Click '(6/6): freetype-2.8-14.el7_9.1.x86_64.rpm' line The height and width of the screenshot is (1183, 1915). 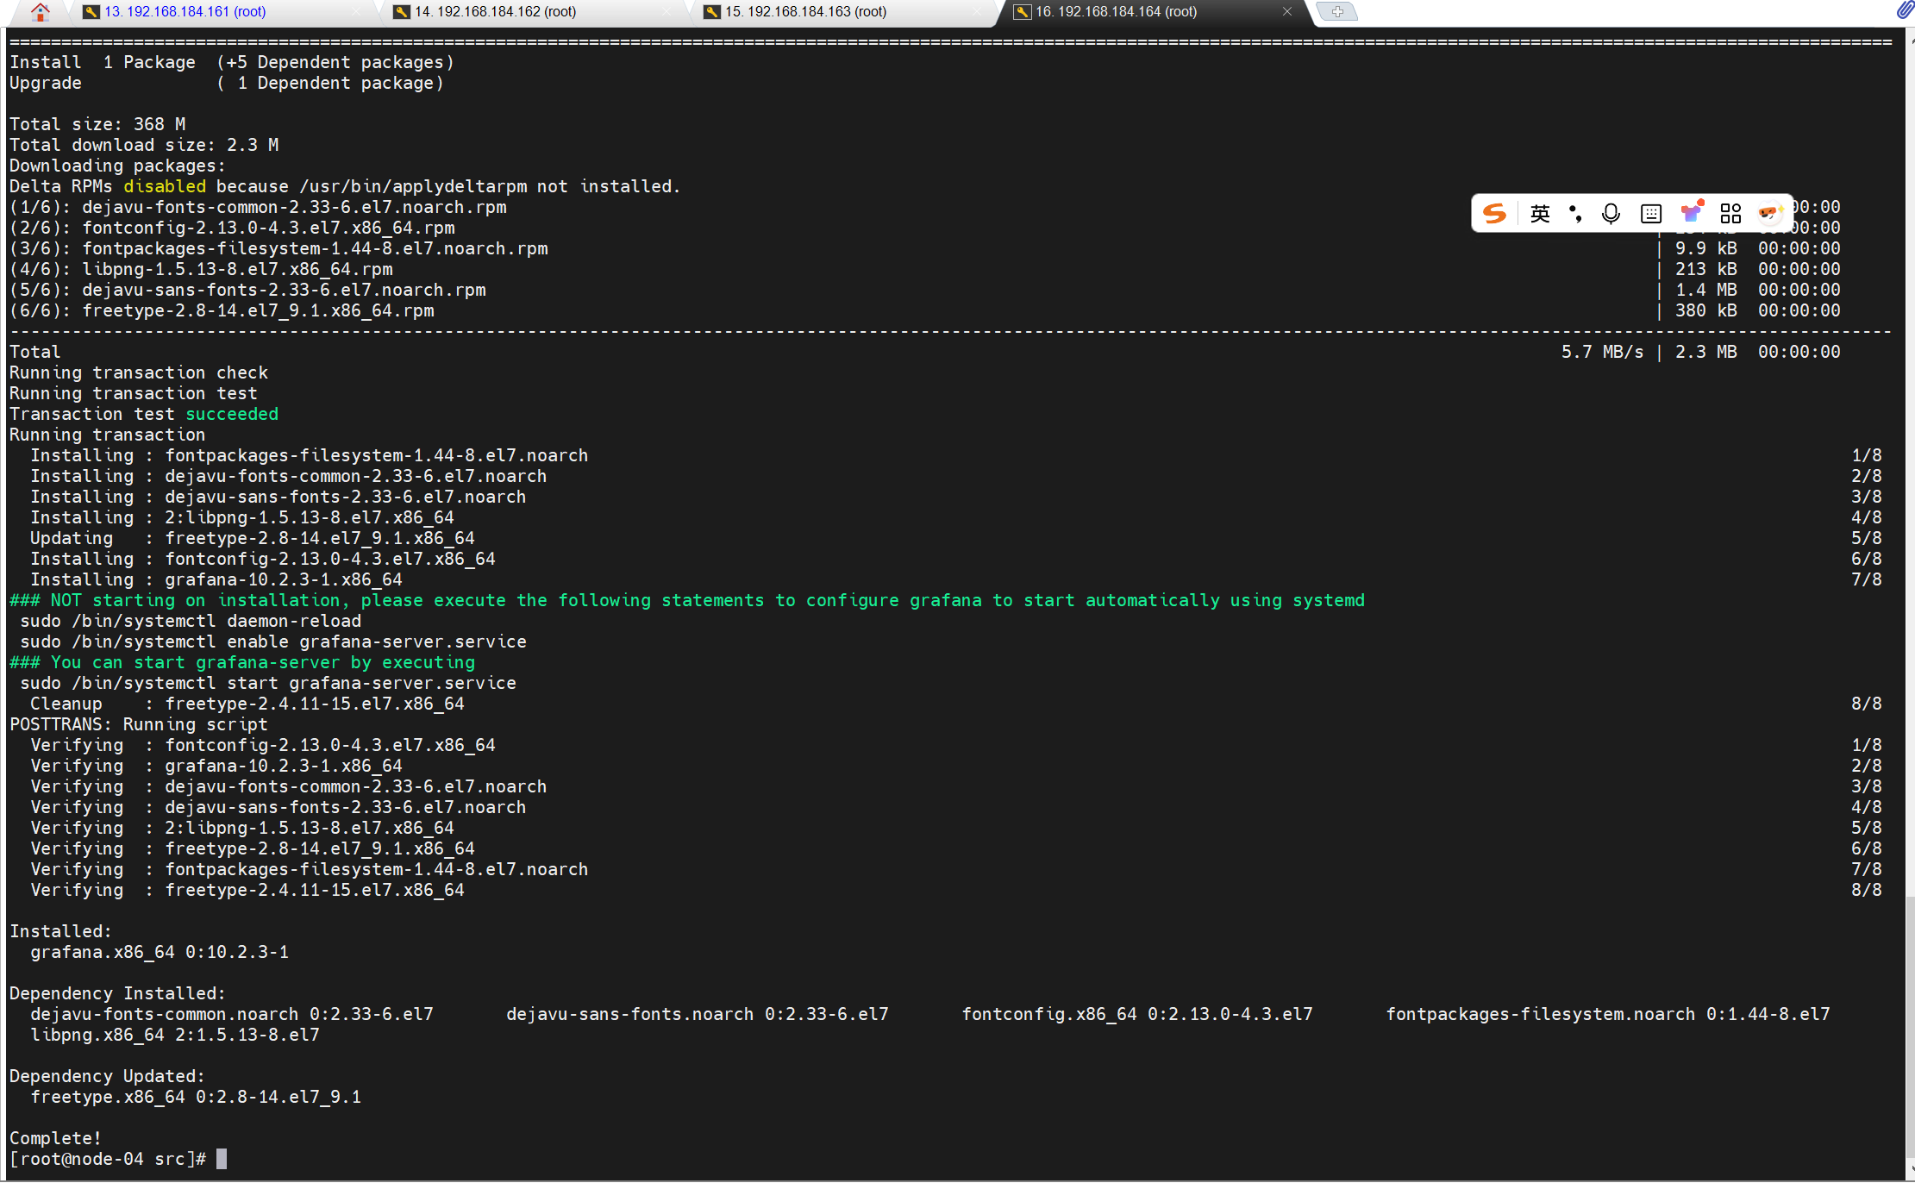pos(222,310)
